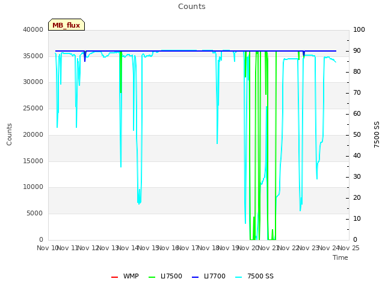Click the left axis label Counts
Screen dimensions: 385x288
point(9,134)
